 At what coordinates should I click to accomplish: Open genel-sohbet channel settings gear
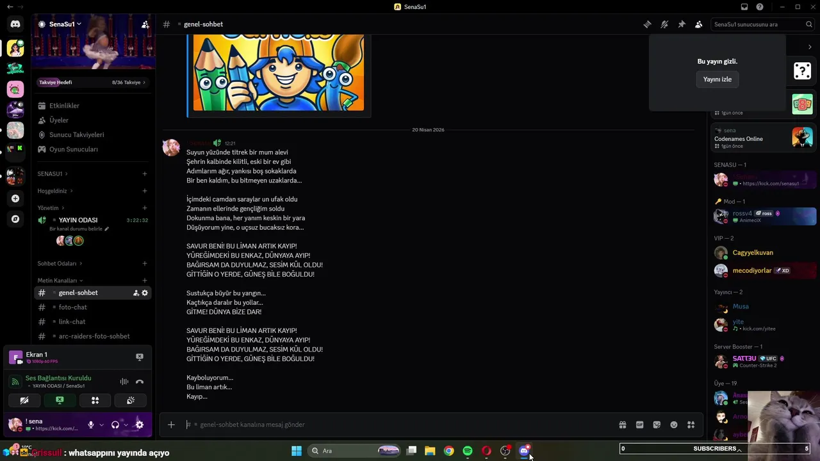pyautogui.click(x=145, y=293)
